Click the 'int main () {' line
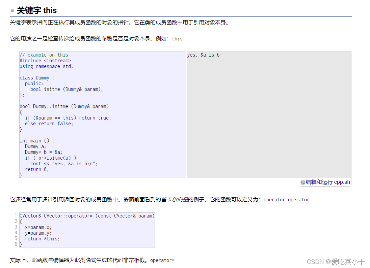 click(37, 141)
